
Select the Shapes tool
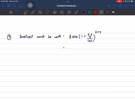click(40, 12)
